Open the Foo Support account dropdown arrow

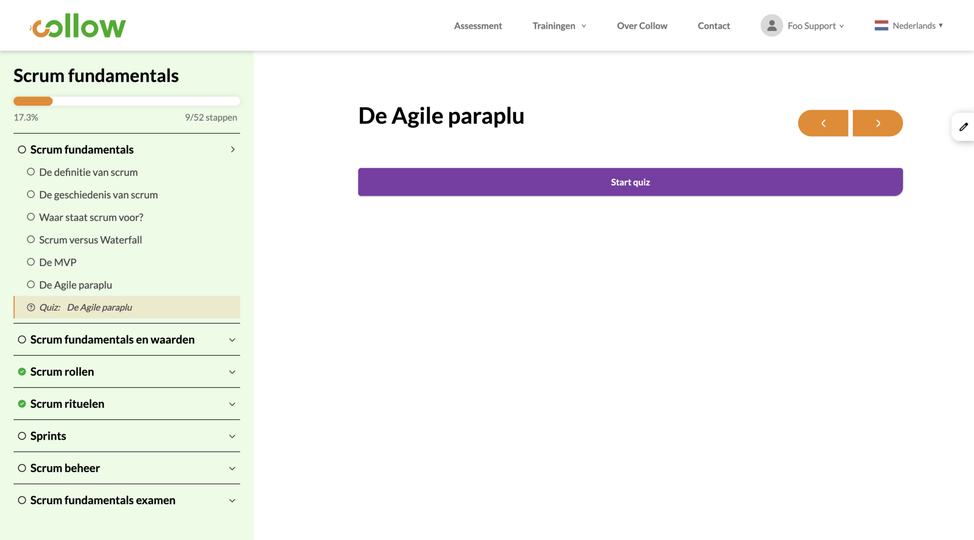[x=841, y=26]
